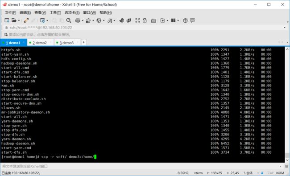290x176 pixels.
Task: Click the ssh address bar field
Action: point(144,28)
